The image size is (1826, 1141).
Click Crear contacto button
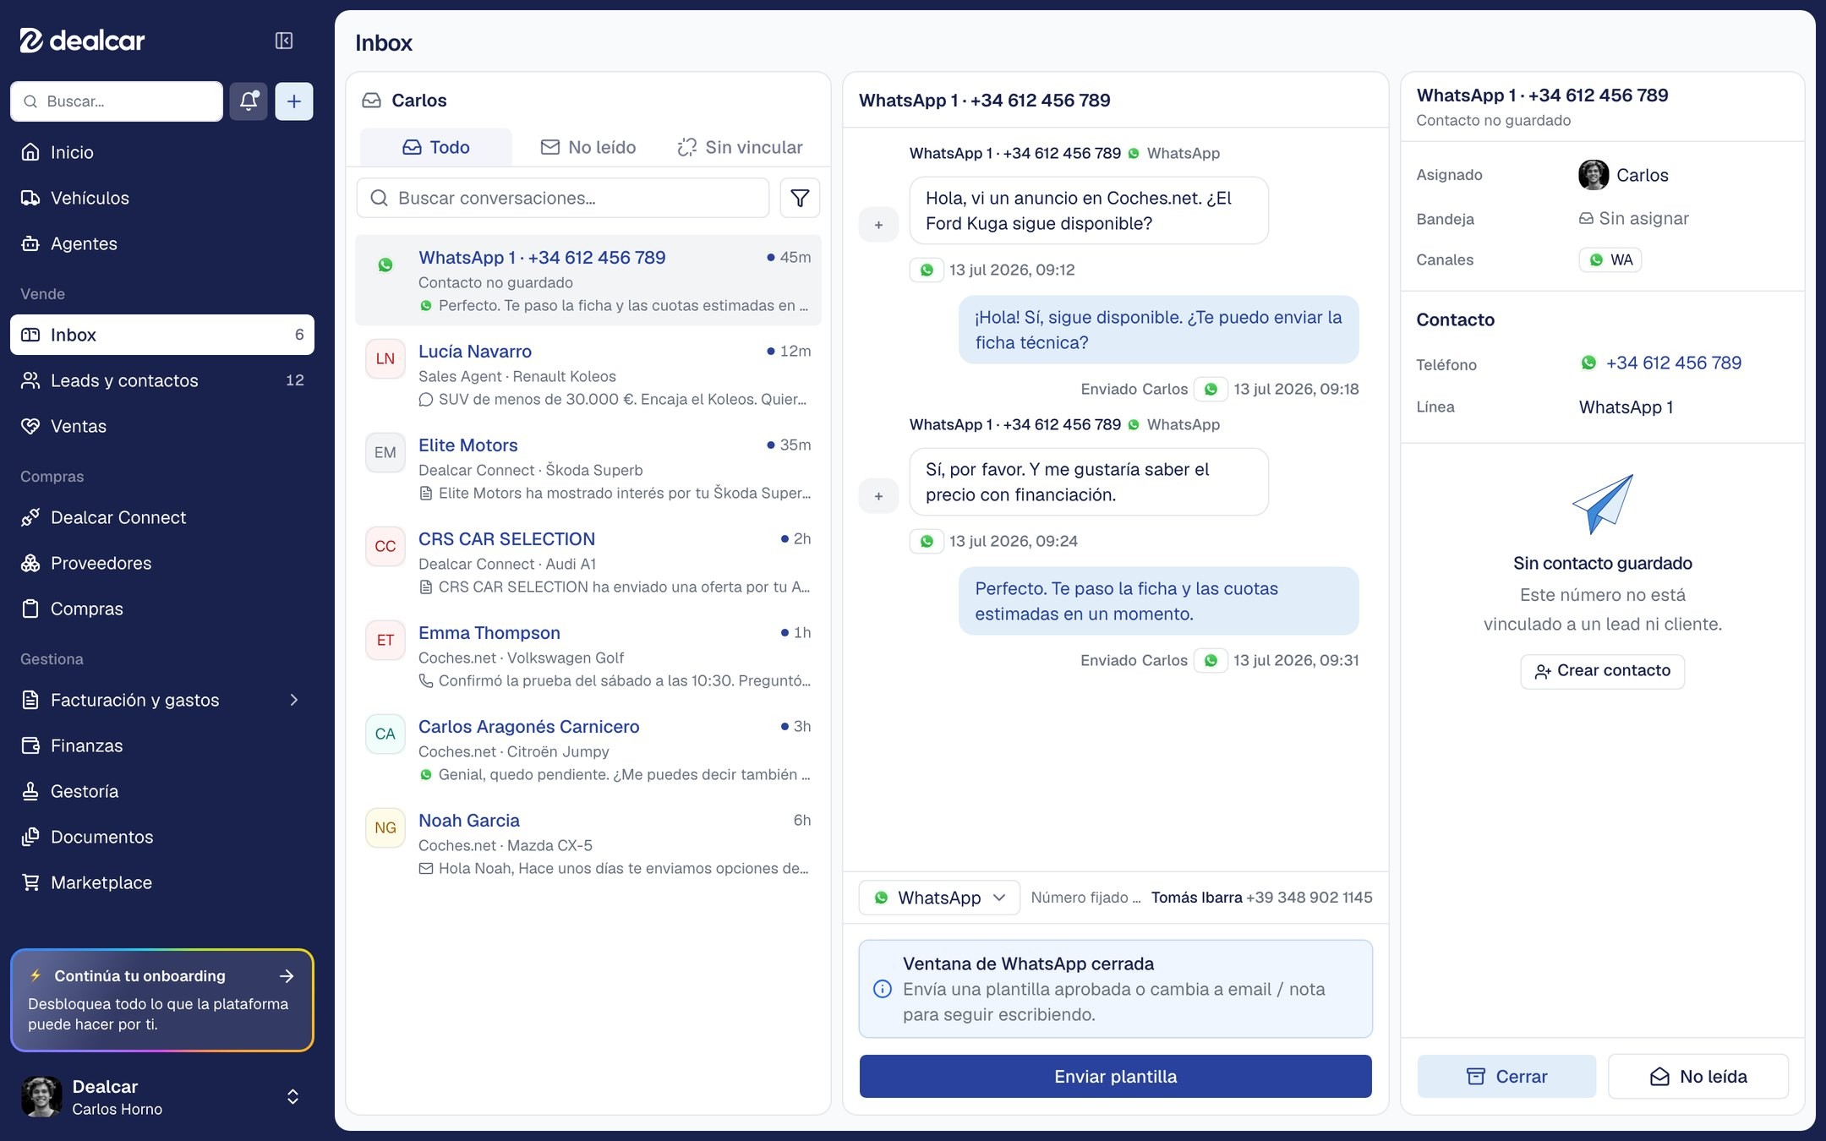click(1602, 671)
